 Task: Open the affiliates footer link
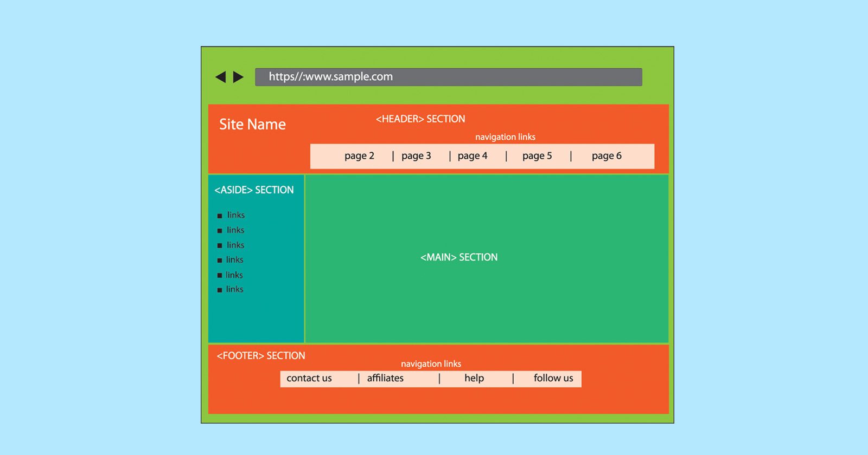[x=385, y=378]
